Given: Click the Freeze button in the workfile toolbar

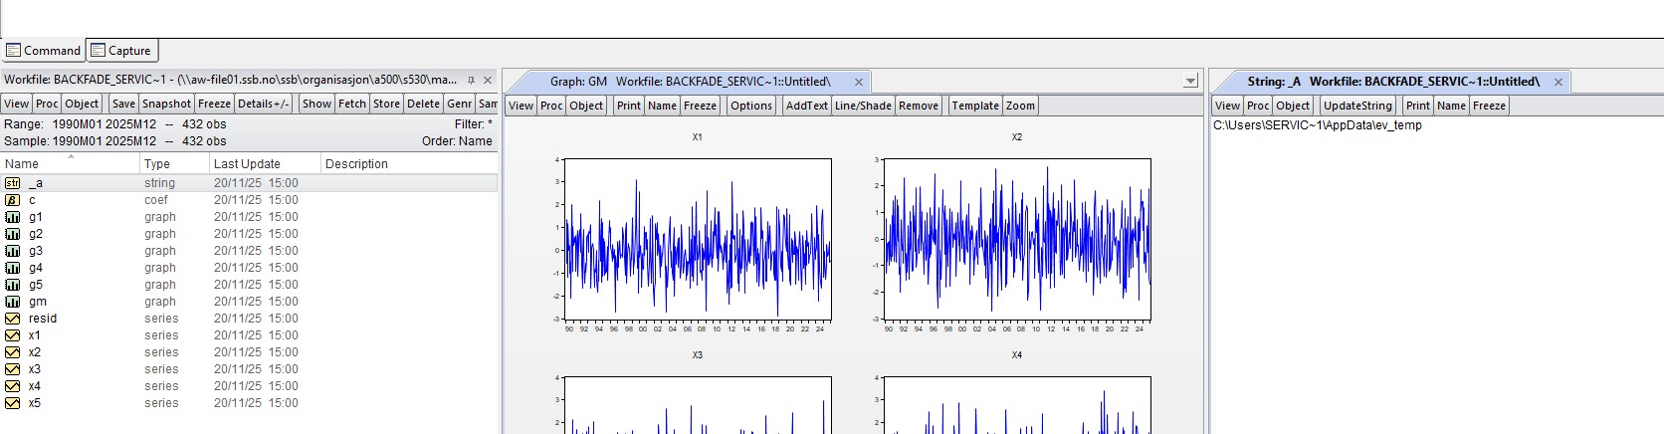Looking at the screenshot, I should tap(214, 104).
